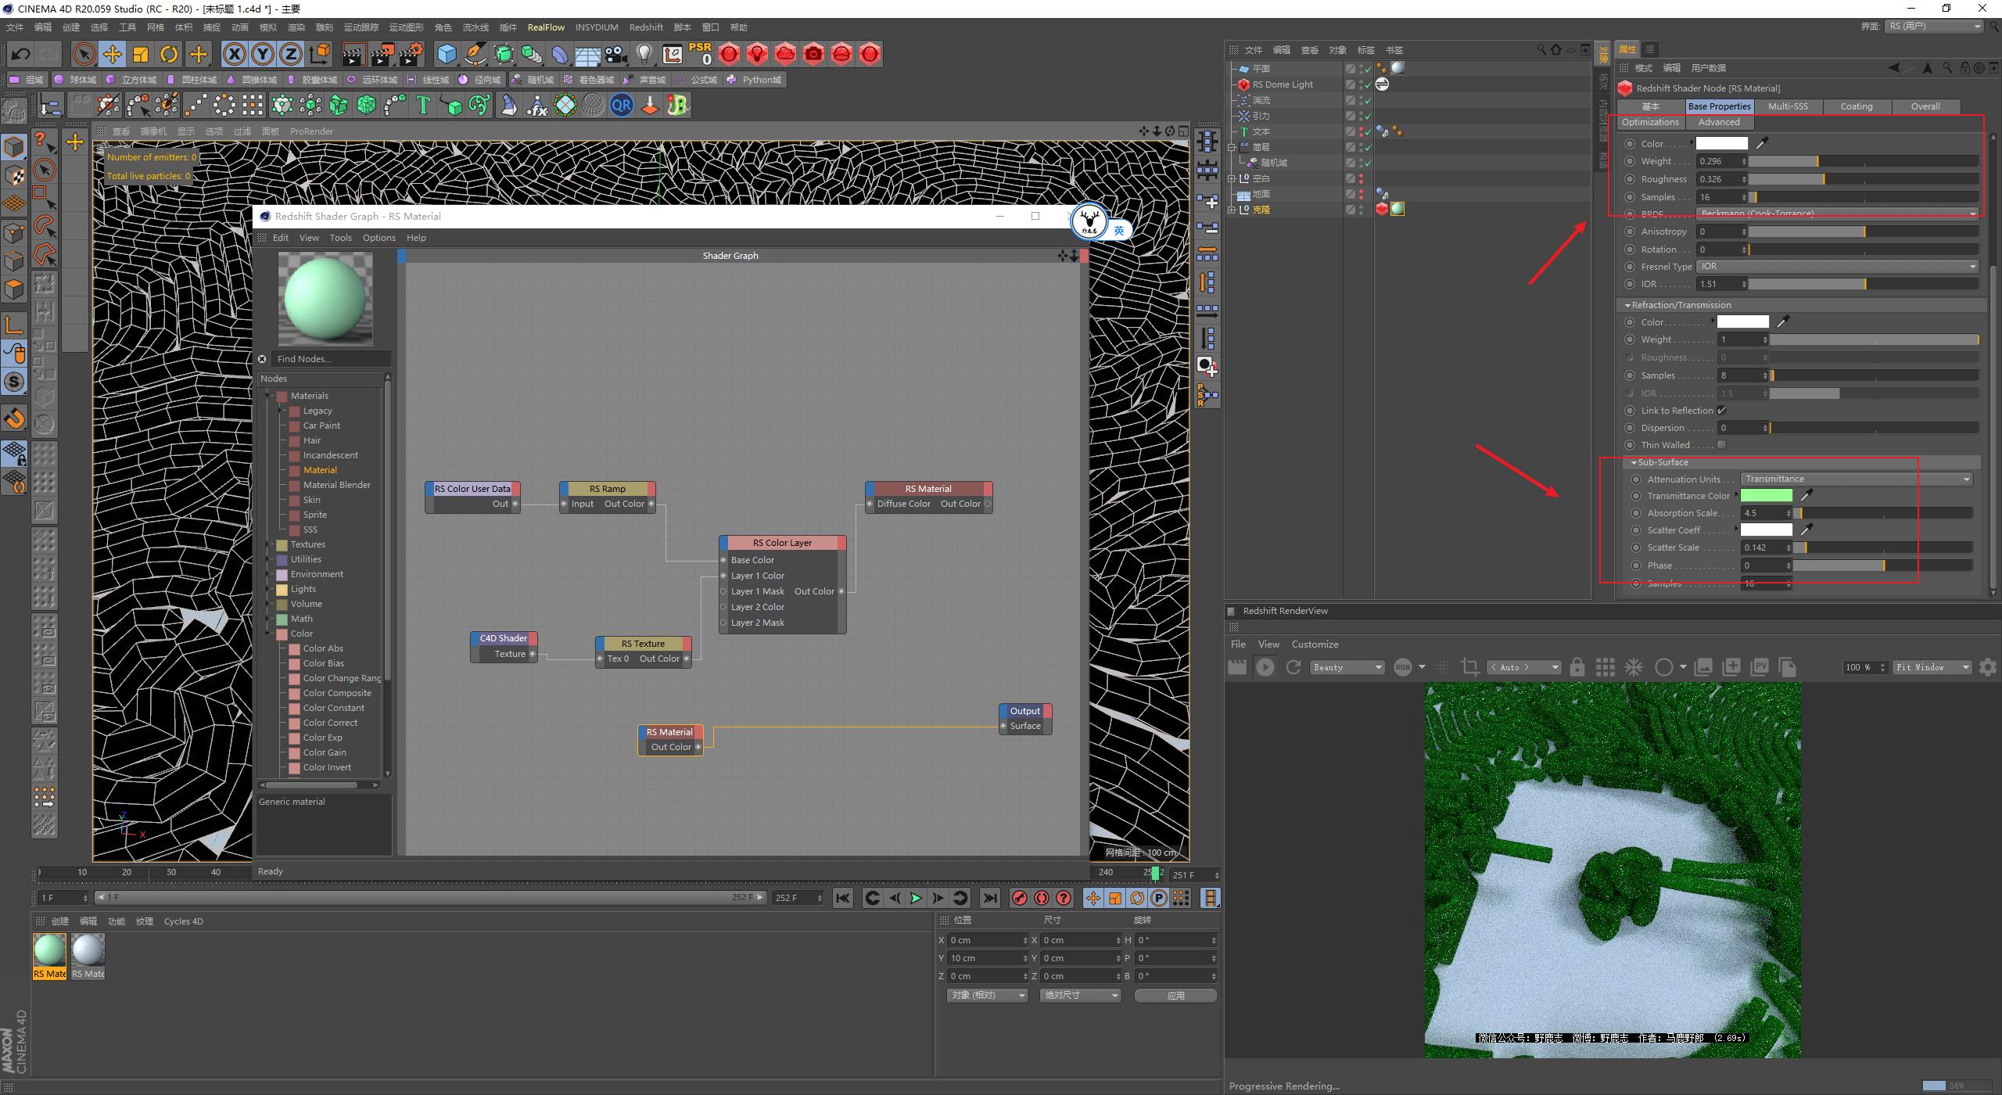This screenshot has height=1095, width=2002.
Task: Toggle the Link to Reflection checkbox
Action: (1721, 410)
